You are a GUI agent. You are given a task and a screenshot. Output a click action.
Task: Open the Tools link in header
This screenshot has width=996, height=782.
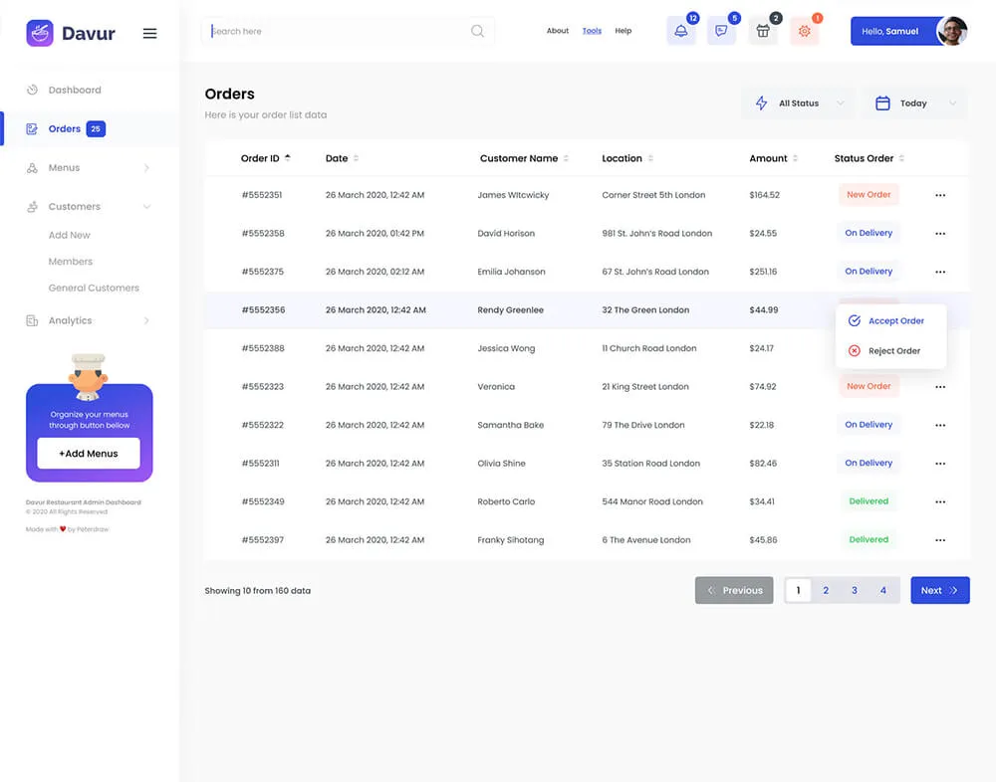(592, 31)
